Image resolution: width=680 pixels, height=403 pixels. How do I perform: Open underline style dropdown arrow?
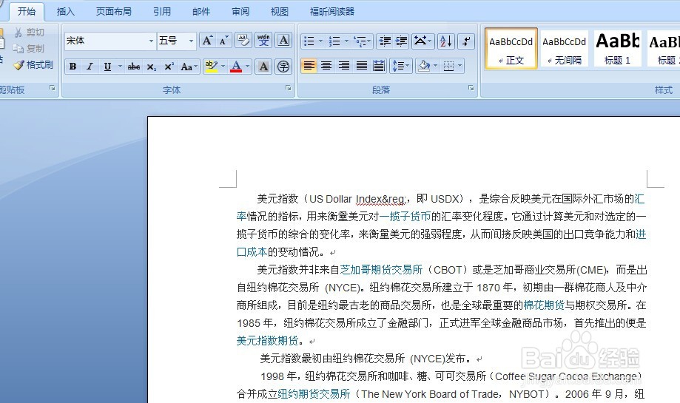tap(120, 67)
